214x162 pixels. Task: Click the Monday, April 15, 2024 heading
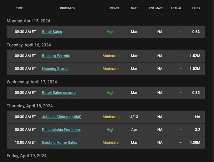click(x=29, y=21)
